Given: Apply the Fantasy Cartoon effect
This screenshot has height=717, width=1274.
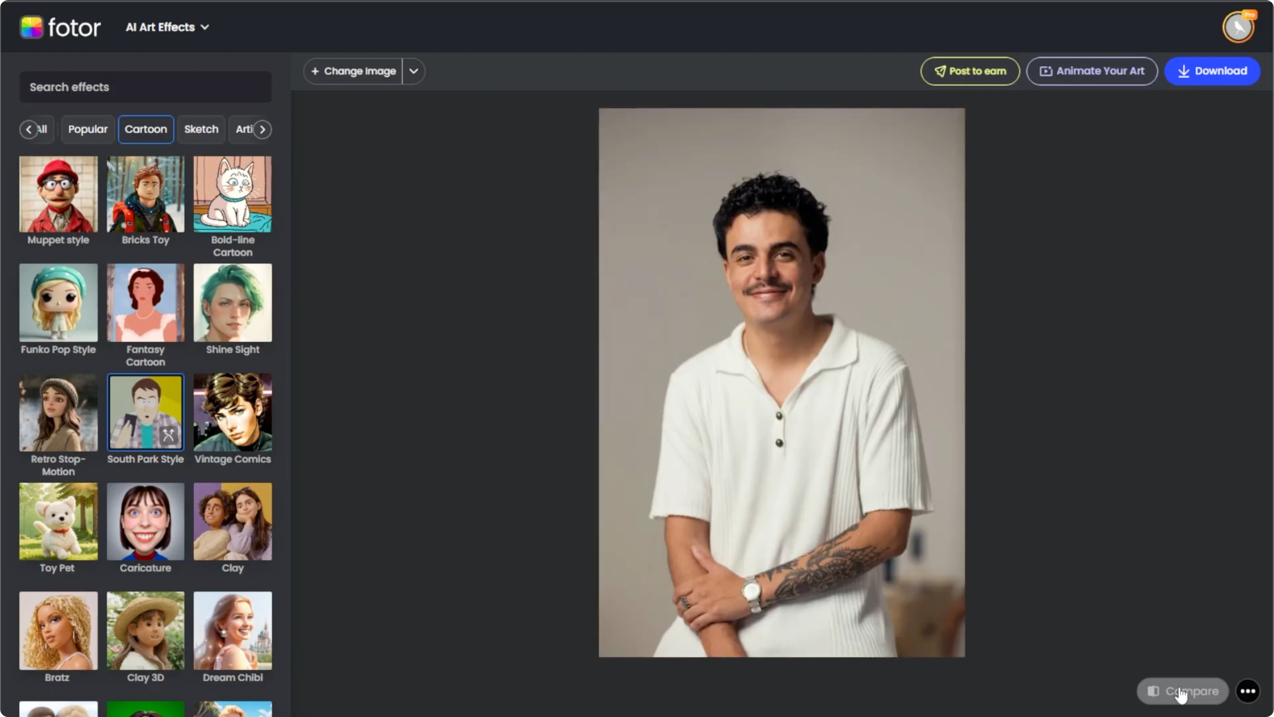Looking at the screenshot, I should tap(145, 302).
